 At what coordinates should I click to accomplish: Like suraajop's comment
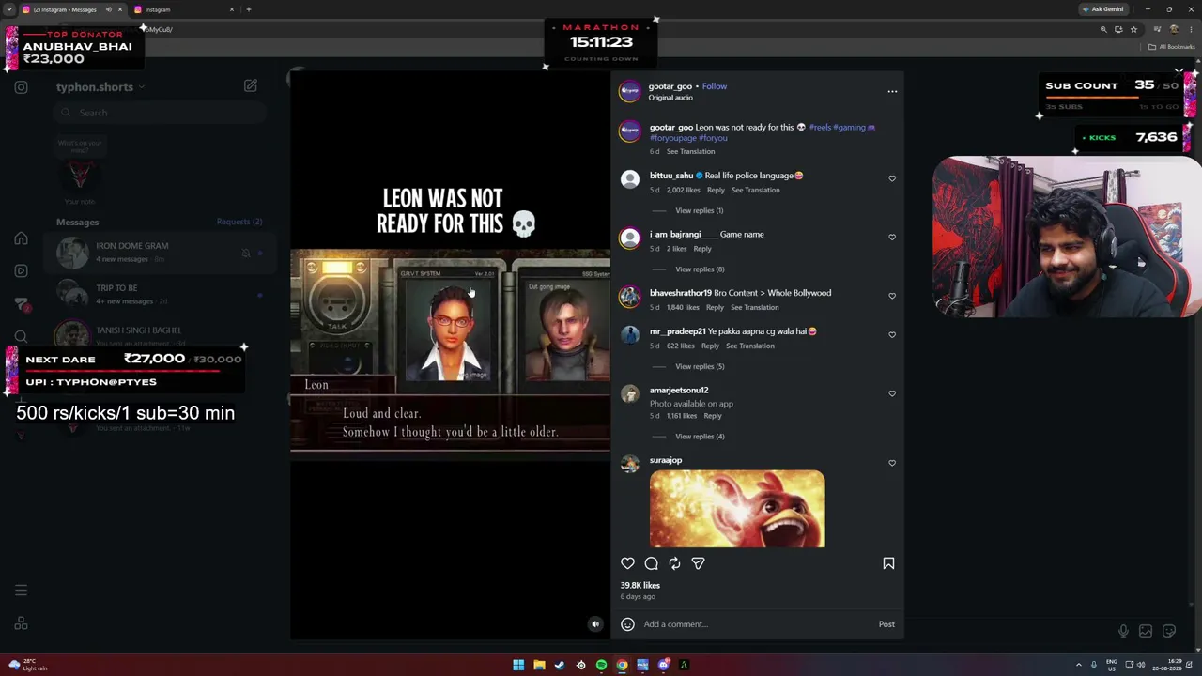892,463
